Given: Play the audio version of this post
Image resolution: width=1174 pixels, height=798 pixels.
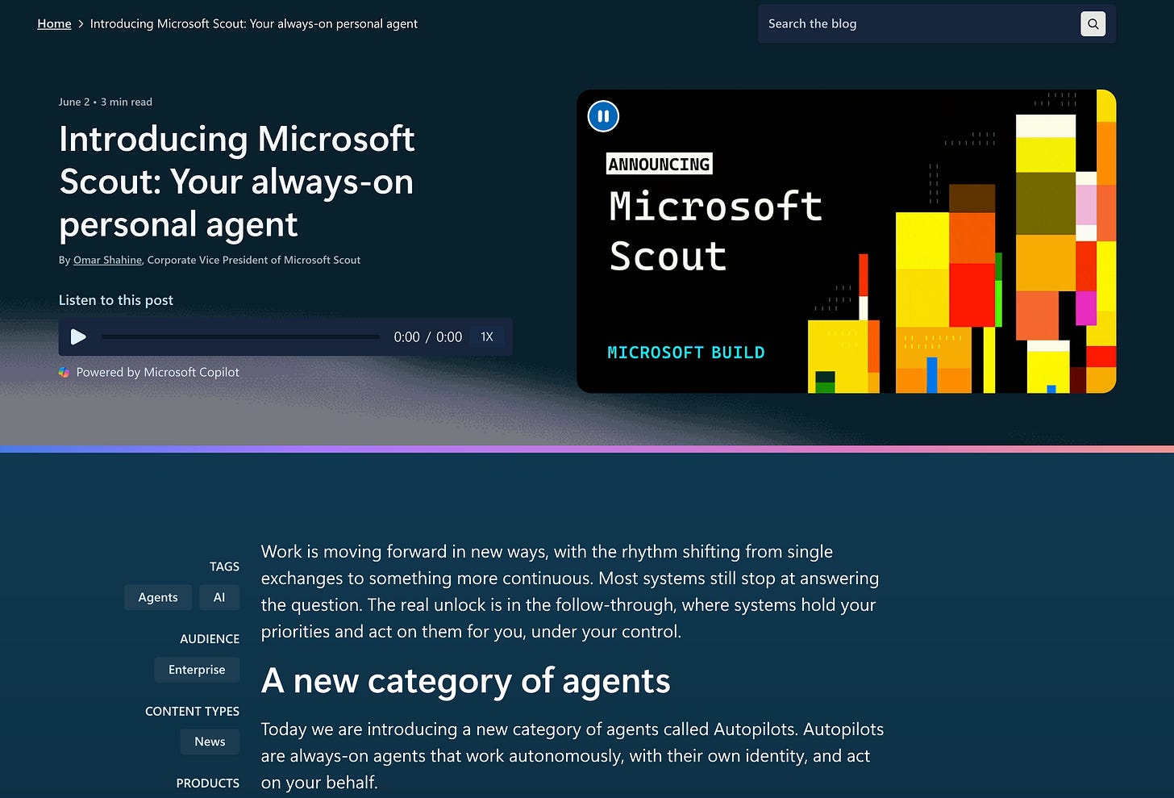Looking at the screenshot, I should click(78, 336).
